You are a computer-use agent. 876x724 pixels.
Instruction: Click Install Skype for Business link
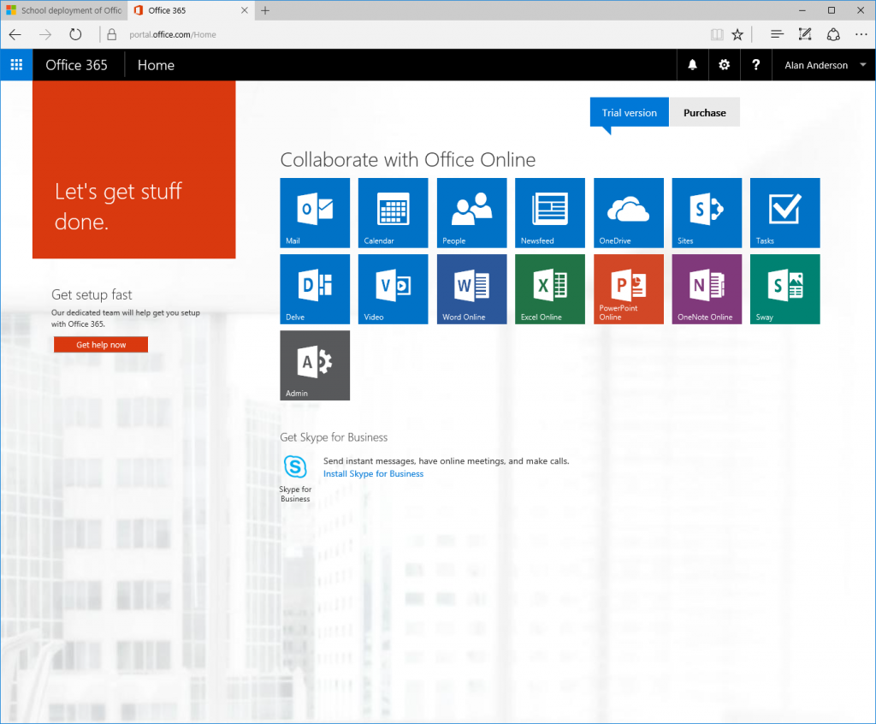point(373,473)
